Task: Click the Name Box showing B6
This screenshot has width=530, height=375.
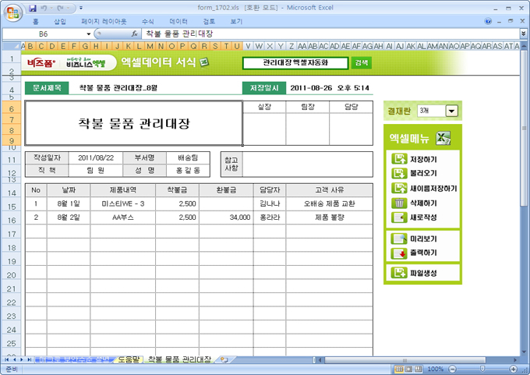Action: 44,34
